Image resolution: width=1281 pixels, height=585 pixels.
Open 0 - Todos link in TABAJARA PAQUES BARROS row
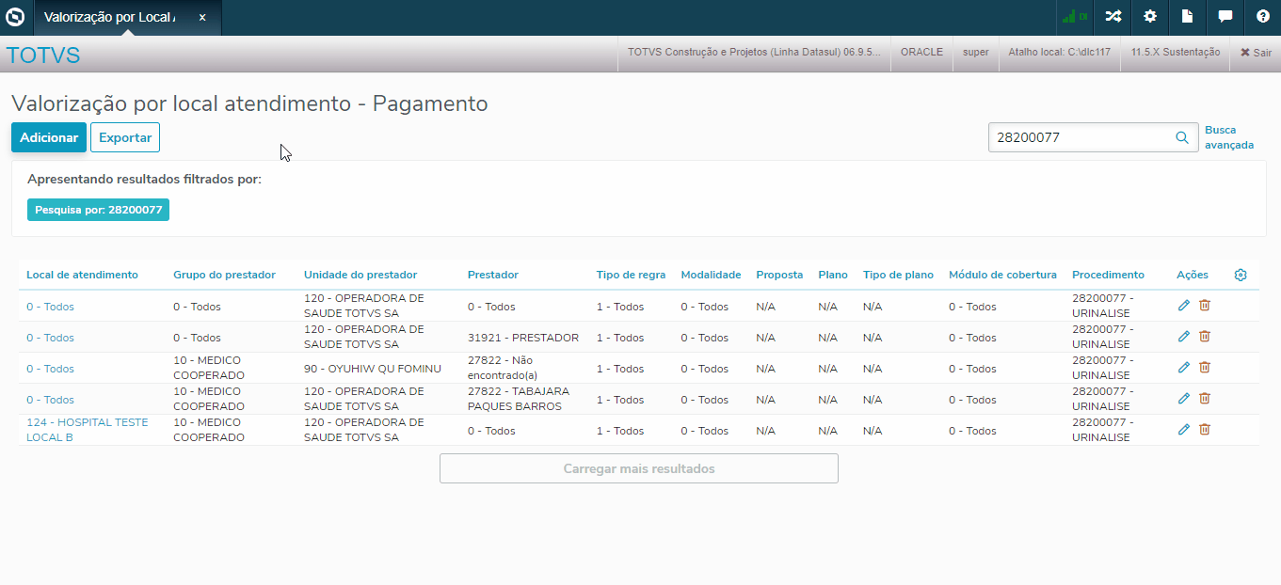coord(50,400)
